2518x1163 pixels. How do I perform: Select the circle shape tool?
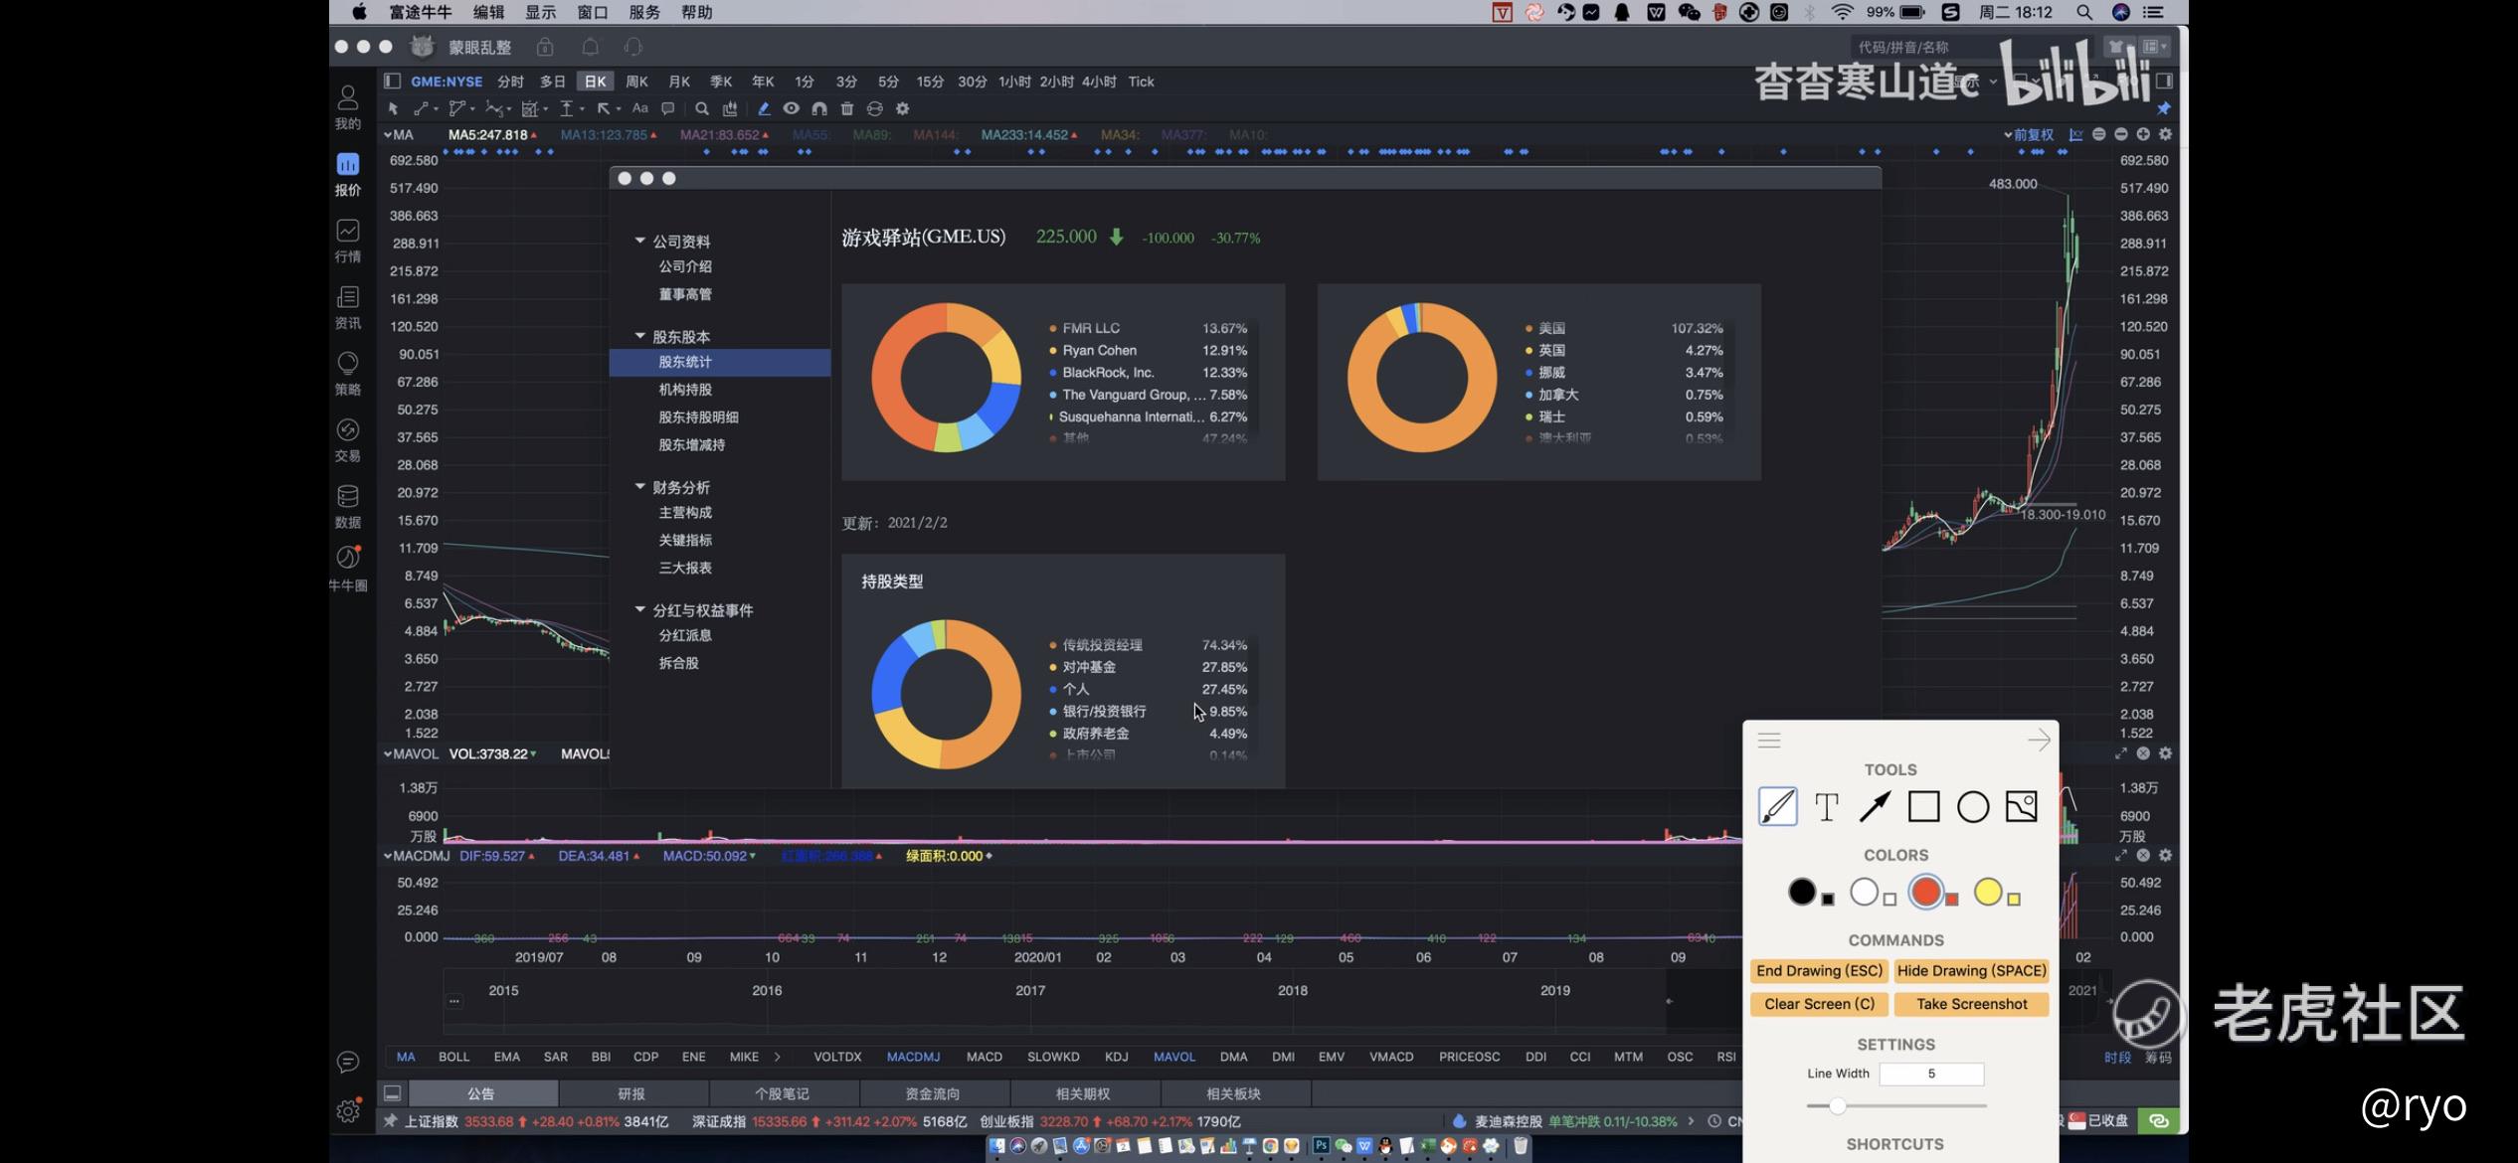(1973, 806)
